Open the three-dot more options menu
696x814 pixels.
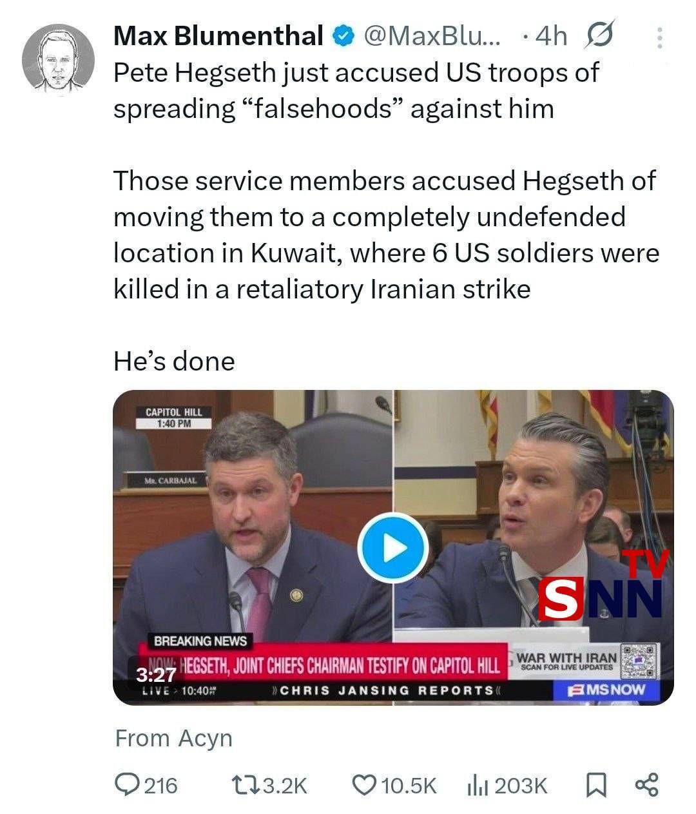click(659, 37)
